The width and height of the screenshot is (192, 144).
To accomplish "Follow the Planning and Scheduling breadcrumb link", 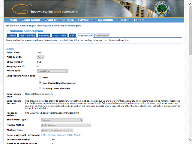I will click(x=51, y=26).
